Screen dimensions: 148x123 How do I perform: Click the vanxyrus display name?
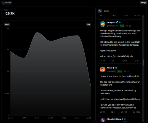[x=111, y=22]
